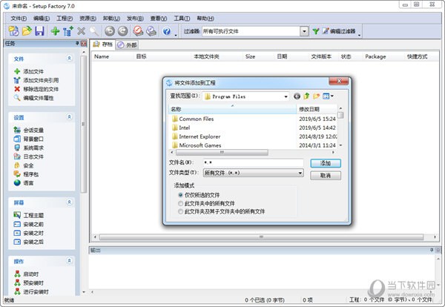Click the dialog horizontal scrollbar thumb

(222, 153)
